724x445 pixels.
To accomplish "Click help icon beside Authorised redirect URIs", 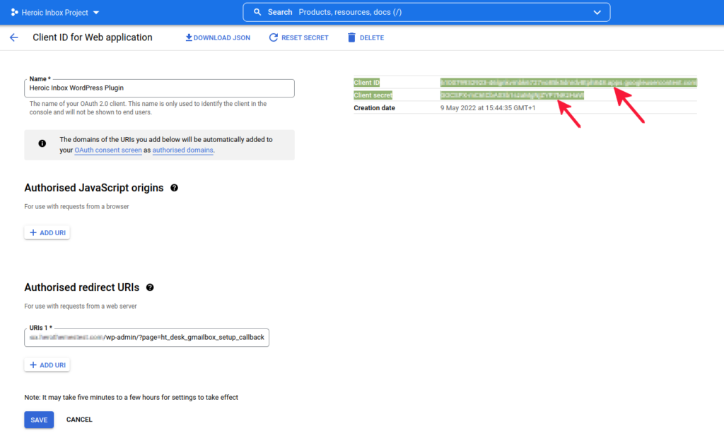I will [150, 287].
